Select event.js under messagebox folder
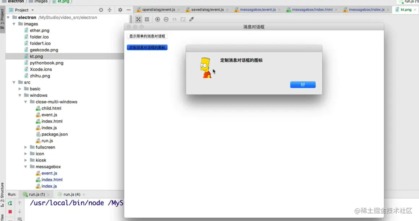The image size is (419, 221). (49, 173)
